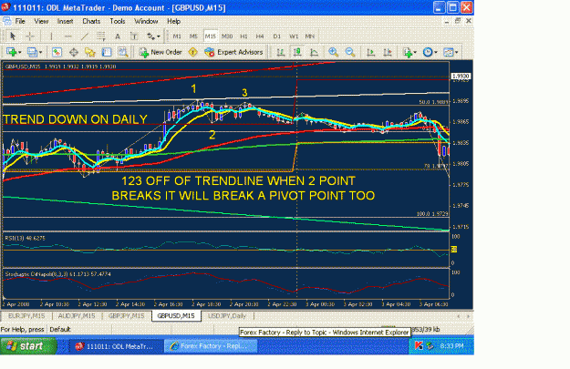This screenshot has width=570, height=369.
Task: Open the Insert menu
Action: click(x=65, y=21)
